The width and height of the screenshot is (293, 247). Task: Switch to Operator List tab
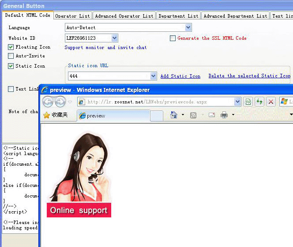click(x=73, y=16)
